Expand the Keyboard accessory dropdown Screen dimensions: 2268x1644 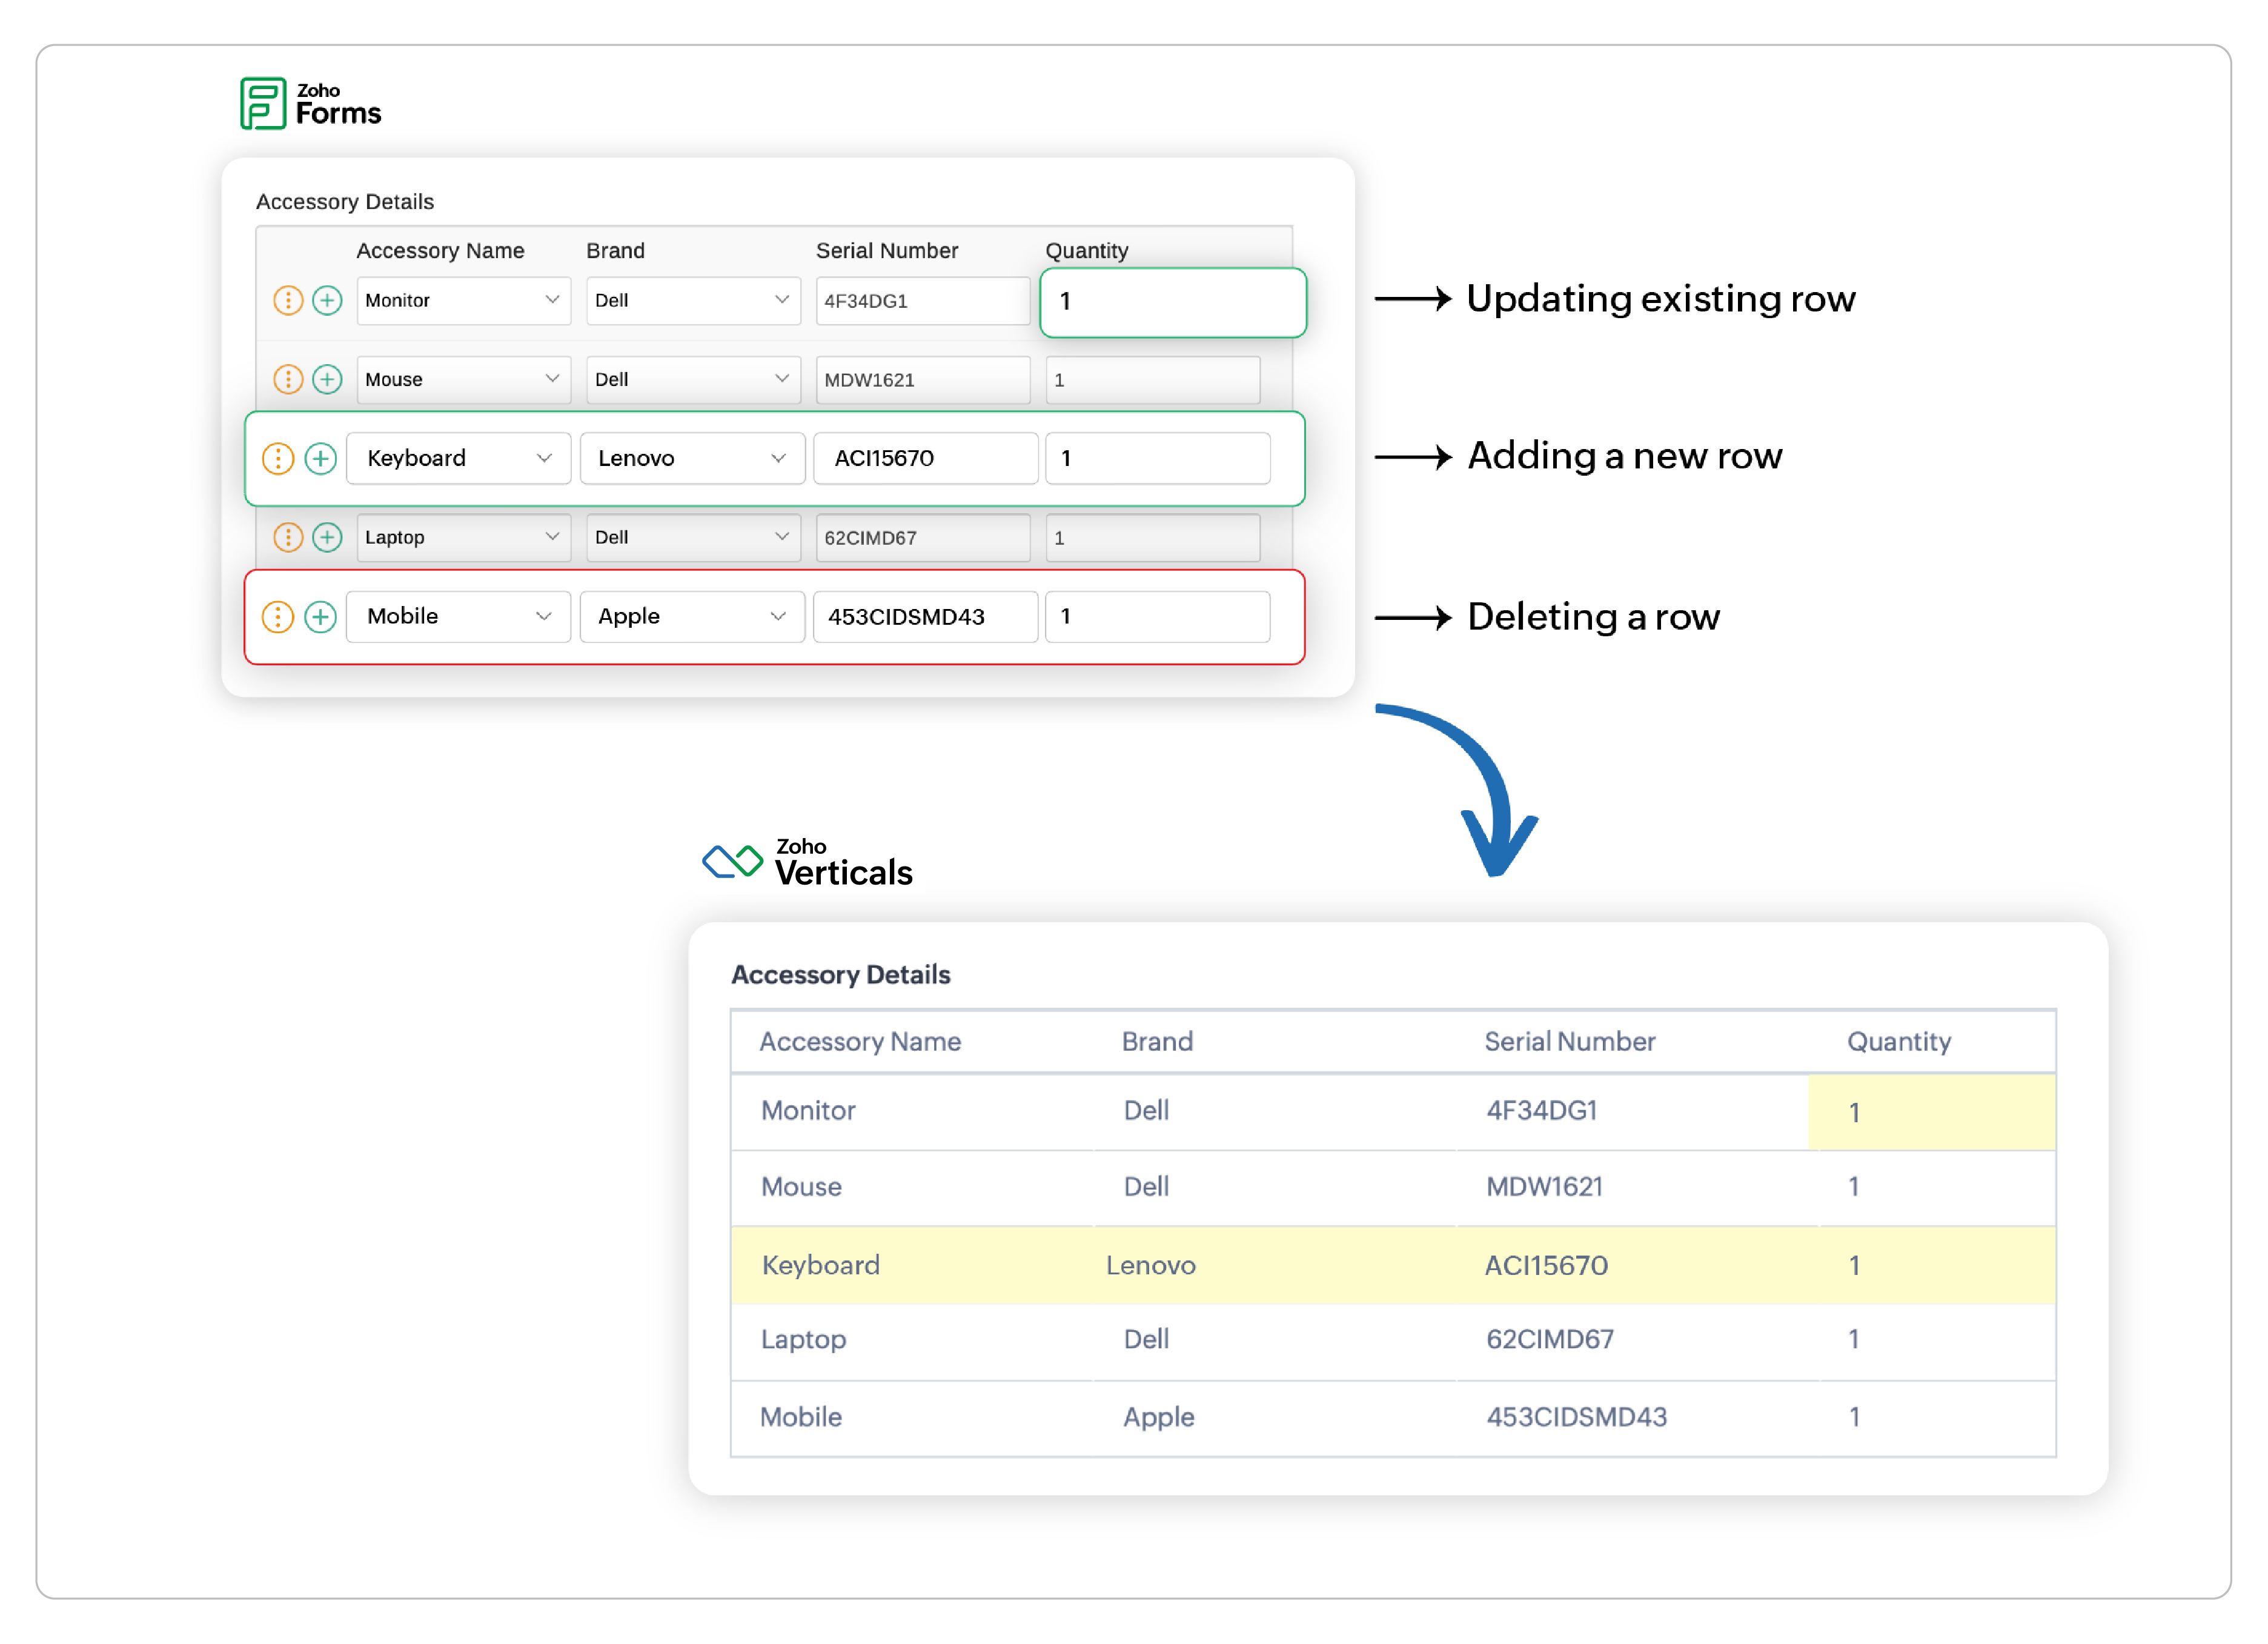coord(458,459)
